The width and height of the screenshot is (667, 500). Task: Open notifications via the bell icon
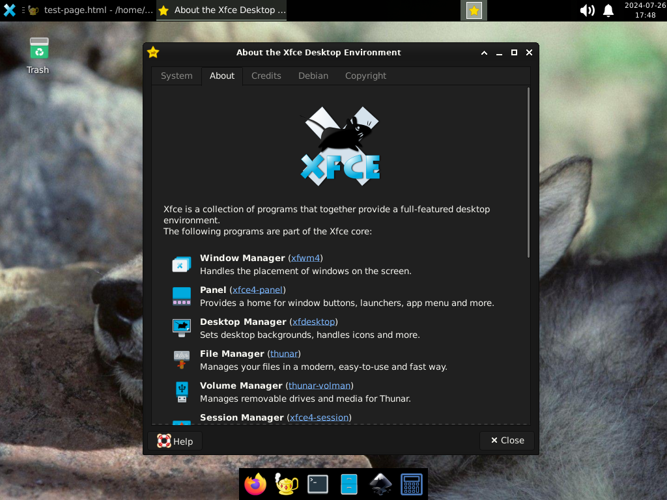tap(608, 10)
